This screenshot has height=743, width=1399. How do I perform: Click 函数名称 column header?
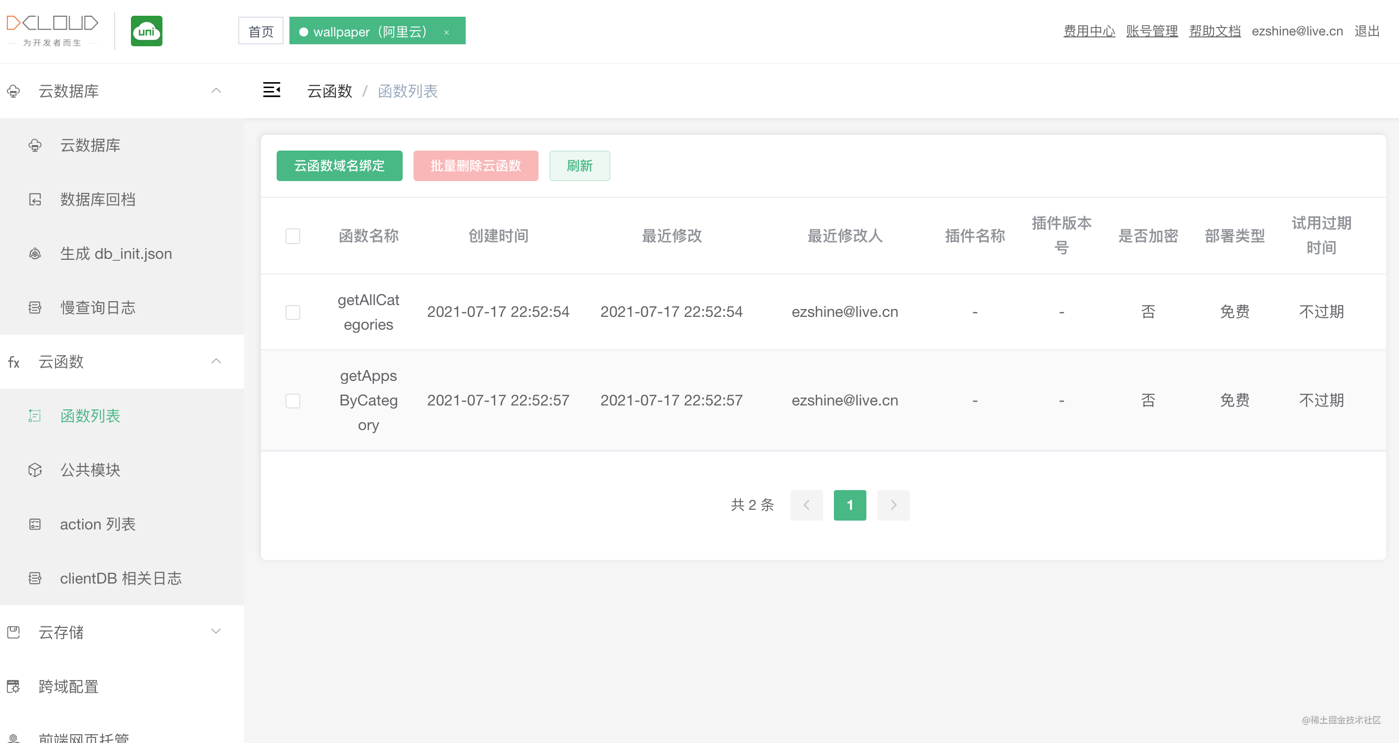point(368,236)
